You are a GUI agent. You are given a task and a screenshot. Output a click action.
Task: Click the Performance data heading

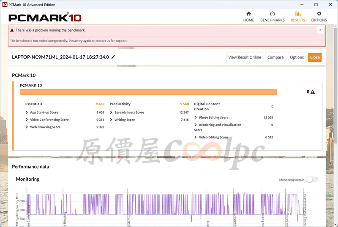click(30, 167)
